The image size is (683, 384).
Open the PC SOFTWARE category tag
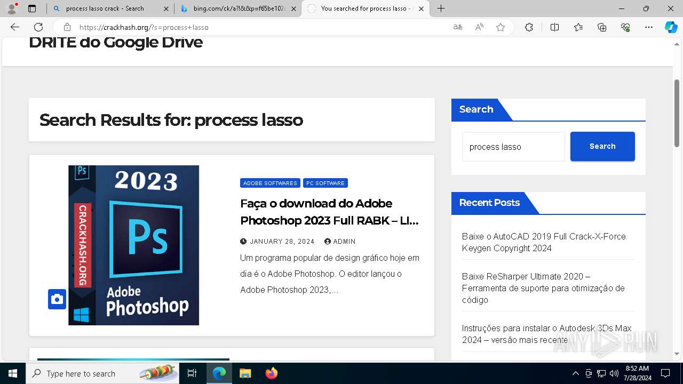point(325,183)
